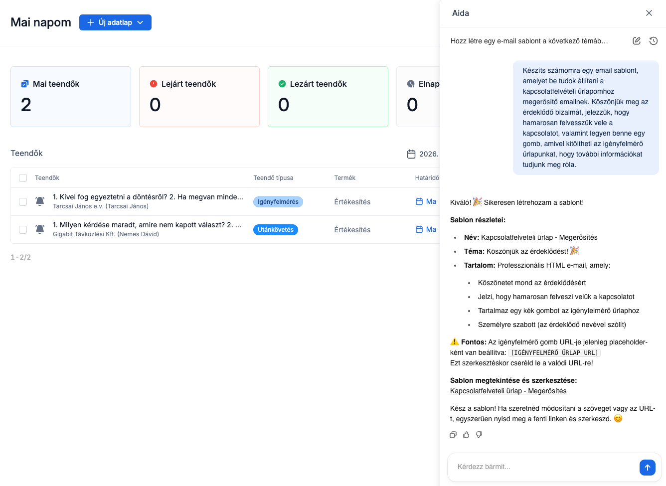This screenshot has width=666, height=486.
Task: Select the Mai teendők summary card
Action: pyautogui.click(x=71, y=97)
